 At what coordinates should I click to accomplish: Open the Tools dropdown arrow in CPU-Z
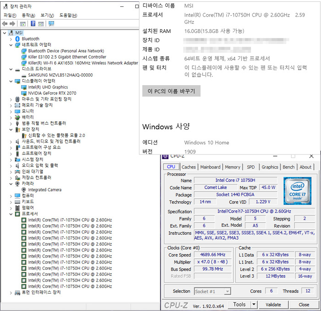point(254,304)
